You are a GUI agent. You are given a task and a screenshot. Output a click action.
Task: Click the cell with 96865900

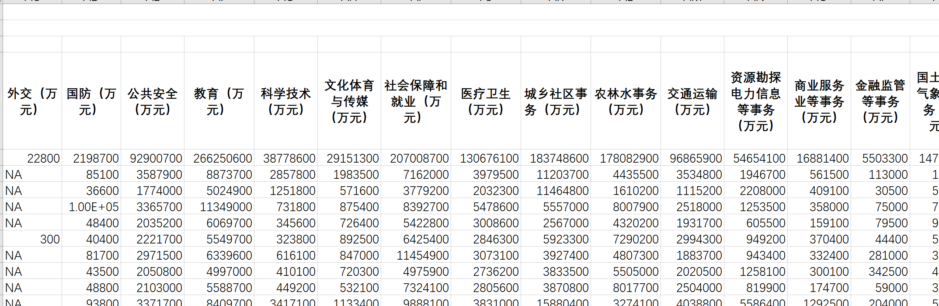pos(692,158)
